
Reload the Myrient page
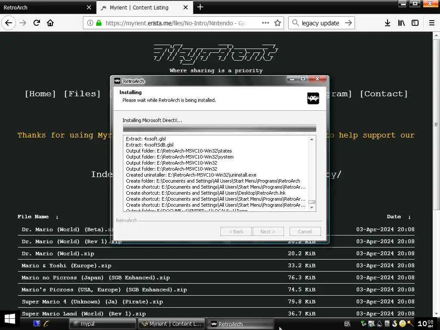click(37, 23)
